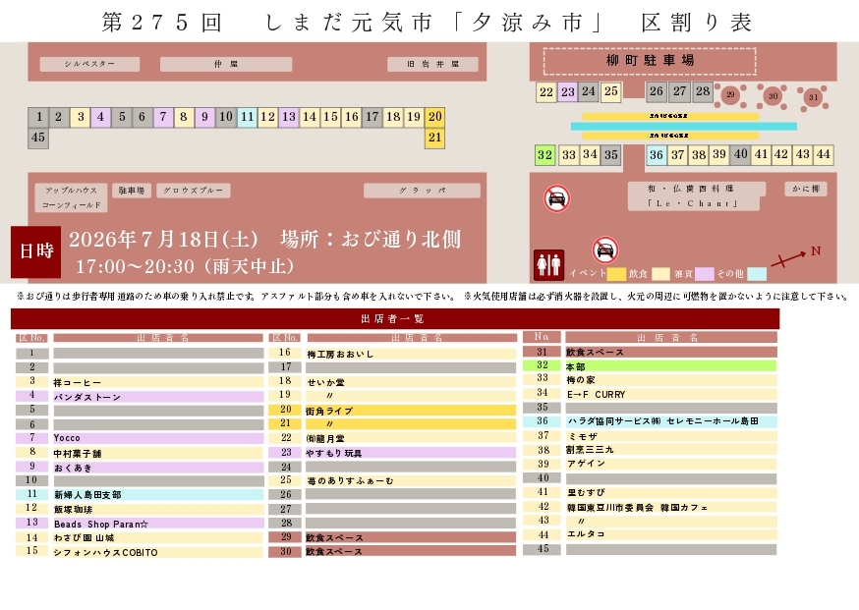Click the 駐車場 label next to アップルハウス
Screen dimensions: 859x610
pos(132,191)
